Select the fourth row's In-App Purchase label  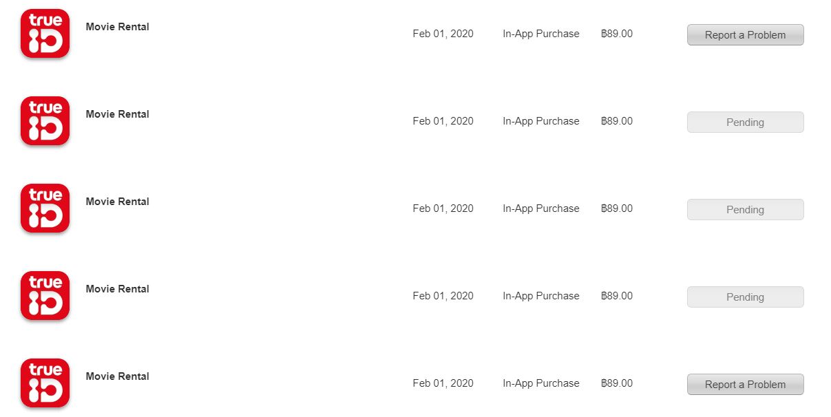click(x=540, y=296)
